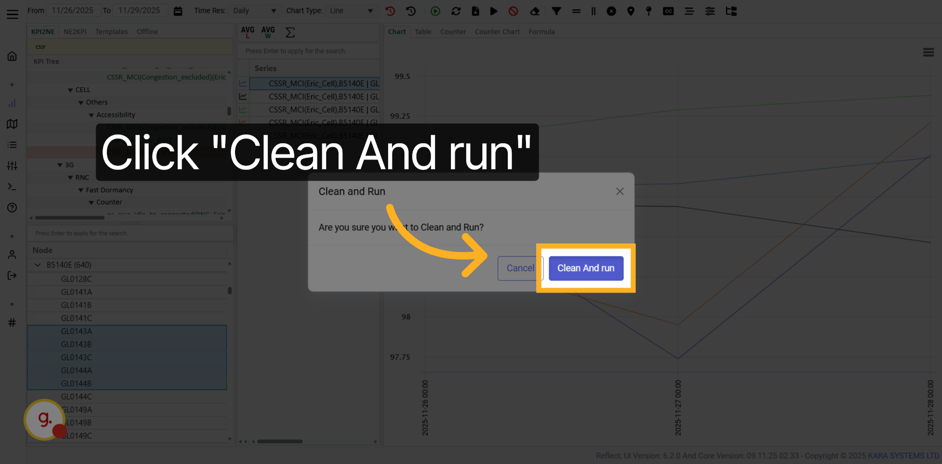
Task: Click the To date field 11/29/2025
Action: [141, 11]
